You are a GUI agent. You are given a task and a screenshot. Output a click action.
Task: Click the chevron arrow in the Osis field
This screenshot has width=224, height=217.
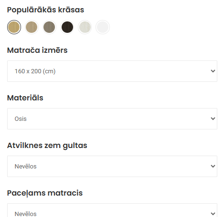click(x=213, y=118)
